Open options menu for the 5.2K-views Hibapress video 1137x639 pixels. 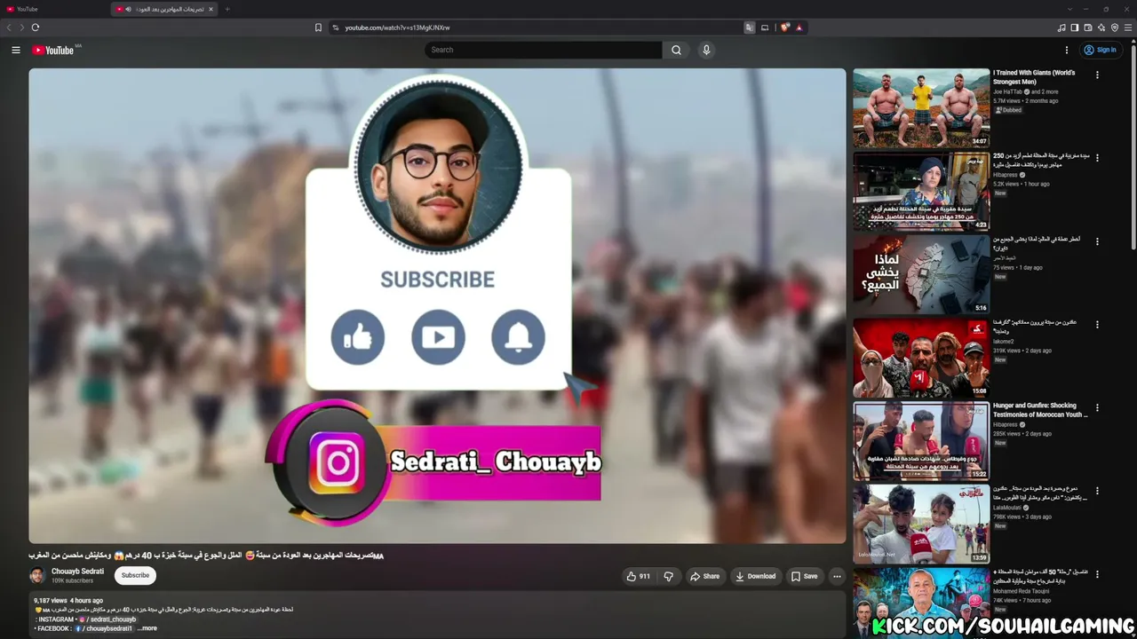pos(1097,158)
